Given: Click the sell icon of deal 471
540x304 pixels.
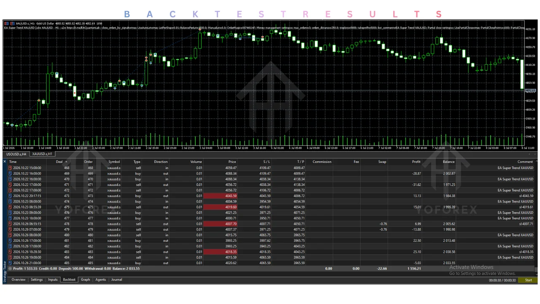Looking at the screenshot, I should pyautogui.click(x=10, y=185).
